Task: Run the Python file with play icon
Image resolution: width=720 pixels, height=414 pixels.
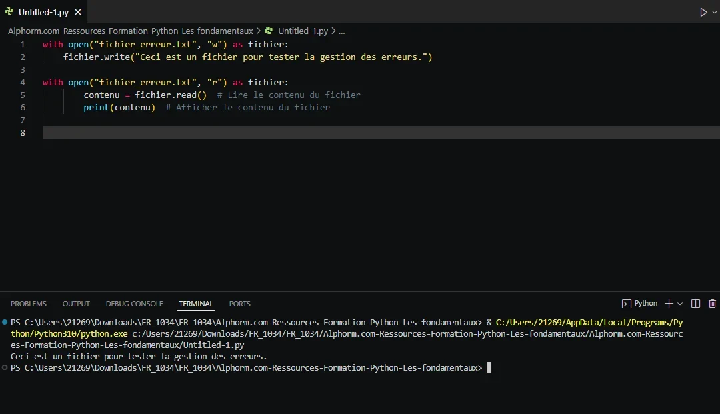Action: pos(703,13)
